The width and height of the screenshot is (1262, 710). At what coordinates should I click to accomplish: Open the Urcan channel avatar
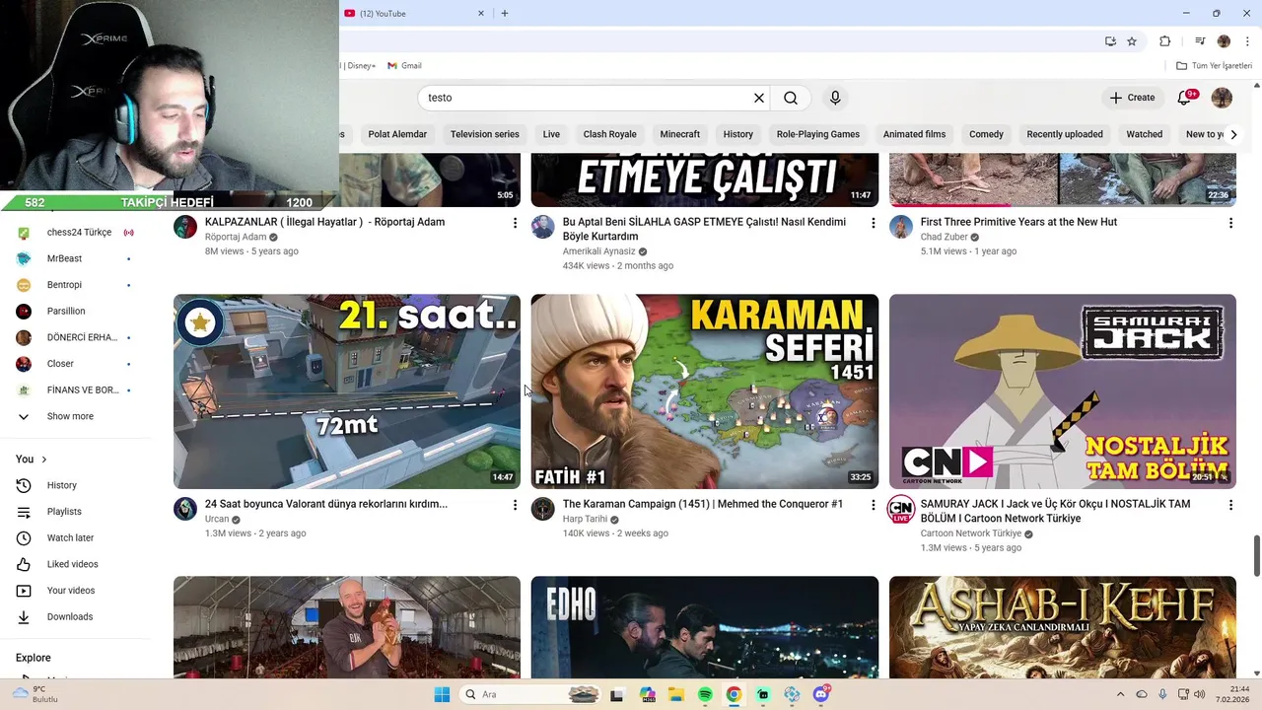pos(185,509)
